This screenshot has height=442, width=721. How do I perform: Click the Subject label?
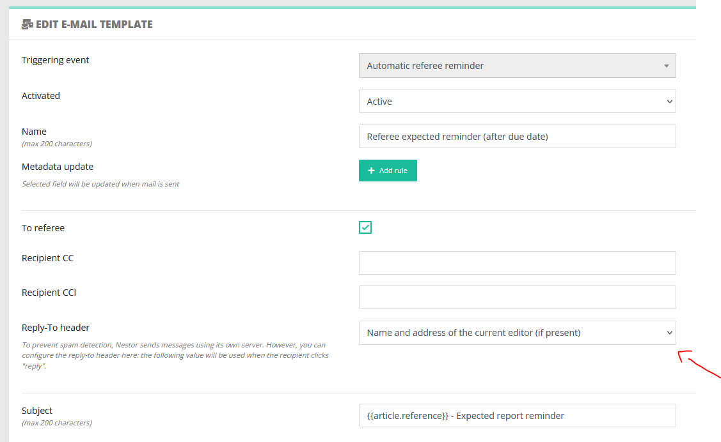point(37,411)
